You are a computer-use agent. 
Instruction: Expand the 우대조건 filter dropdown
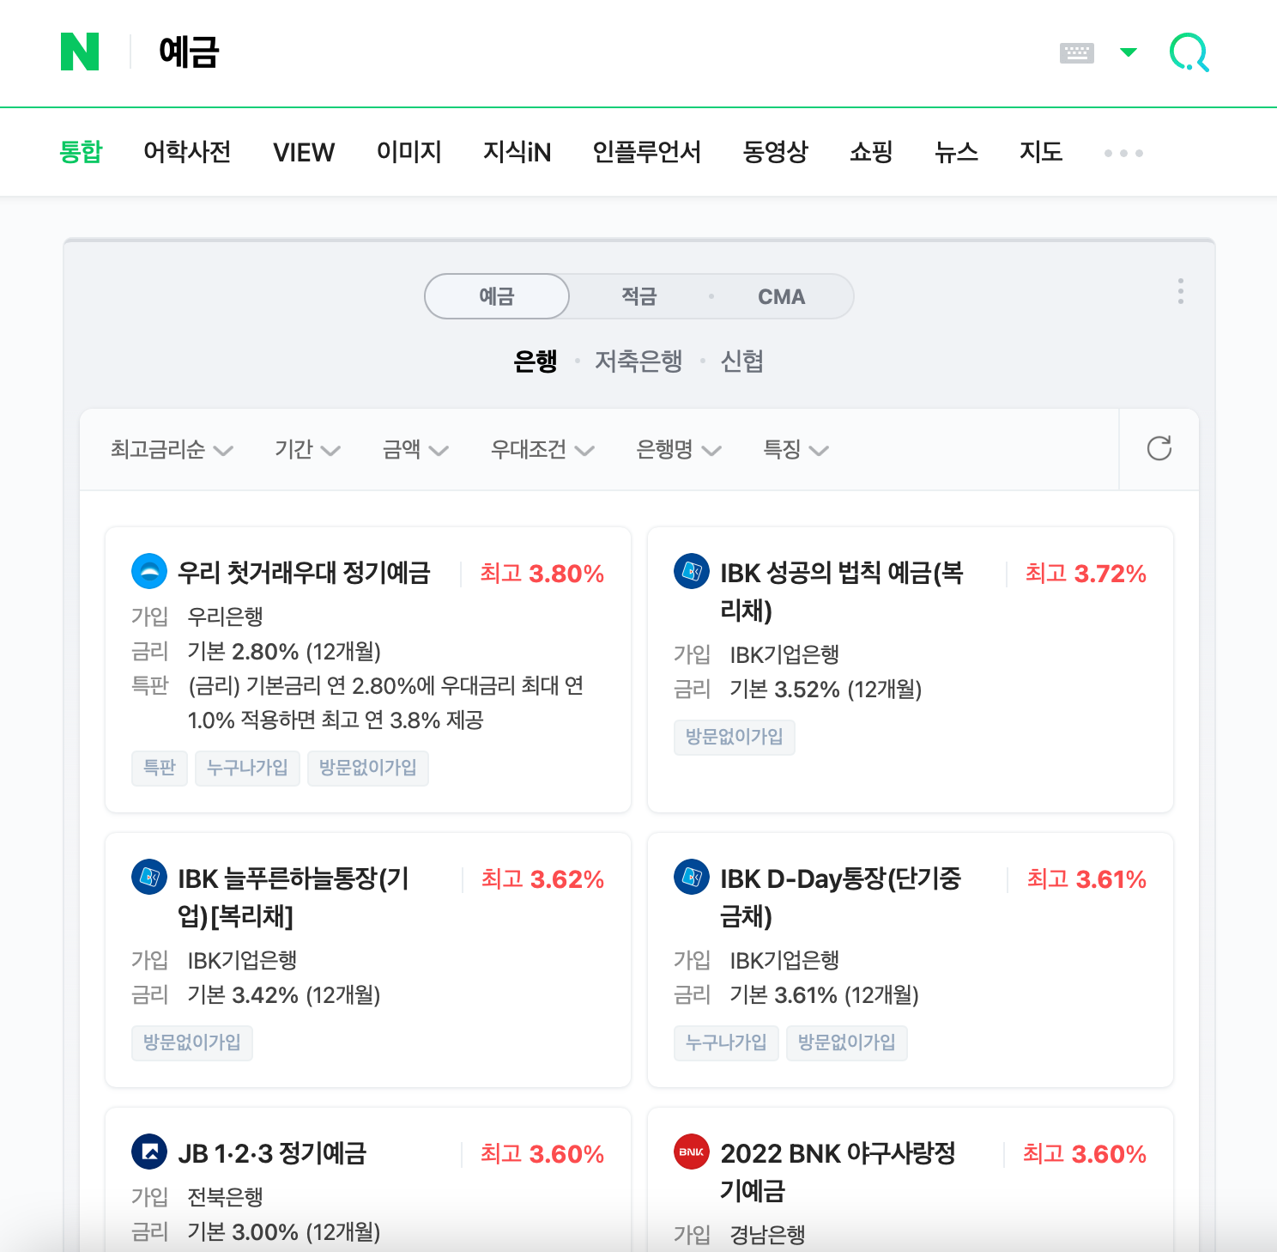(x=542, y=449)
